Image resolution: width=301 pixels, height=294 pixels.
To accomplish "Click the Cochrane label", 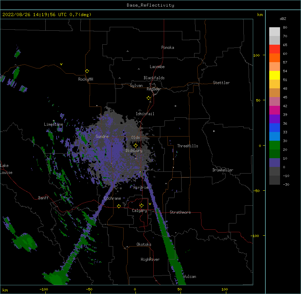I will point(112,198).
